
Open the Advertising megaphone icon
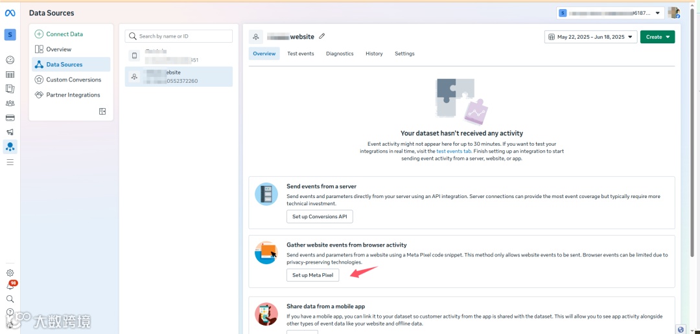coord(10,132)
